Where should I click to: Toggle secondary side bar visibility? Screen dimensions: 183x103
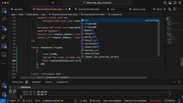(175, 3)
